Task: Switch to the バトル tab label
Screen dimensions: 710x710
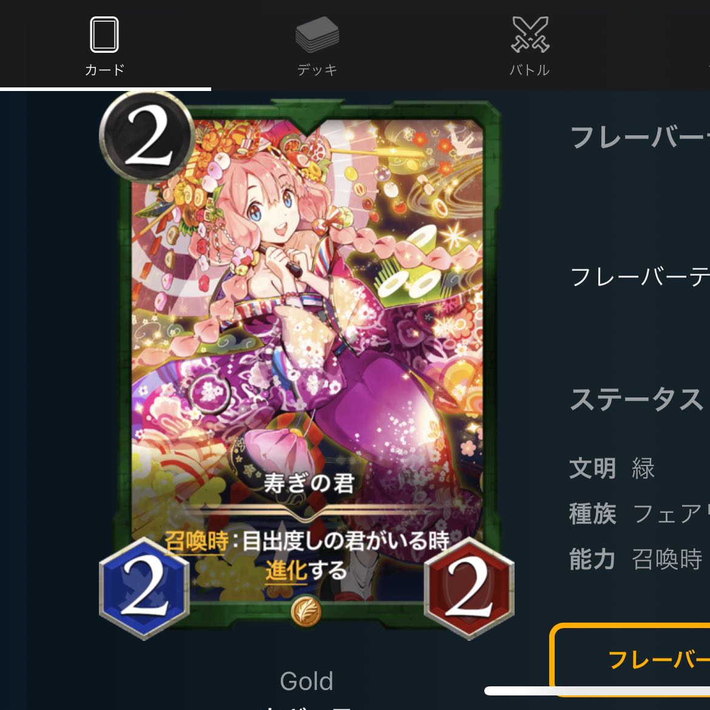Action: [530, 70]
